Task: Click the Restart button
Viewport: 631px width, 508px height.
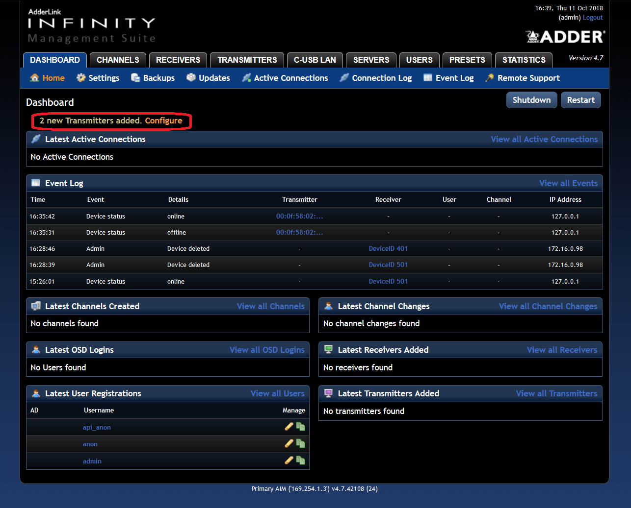Action: (581, 100)
